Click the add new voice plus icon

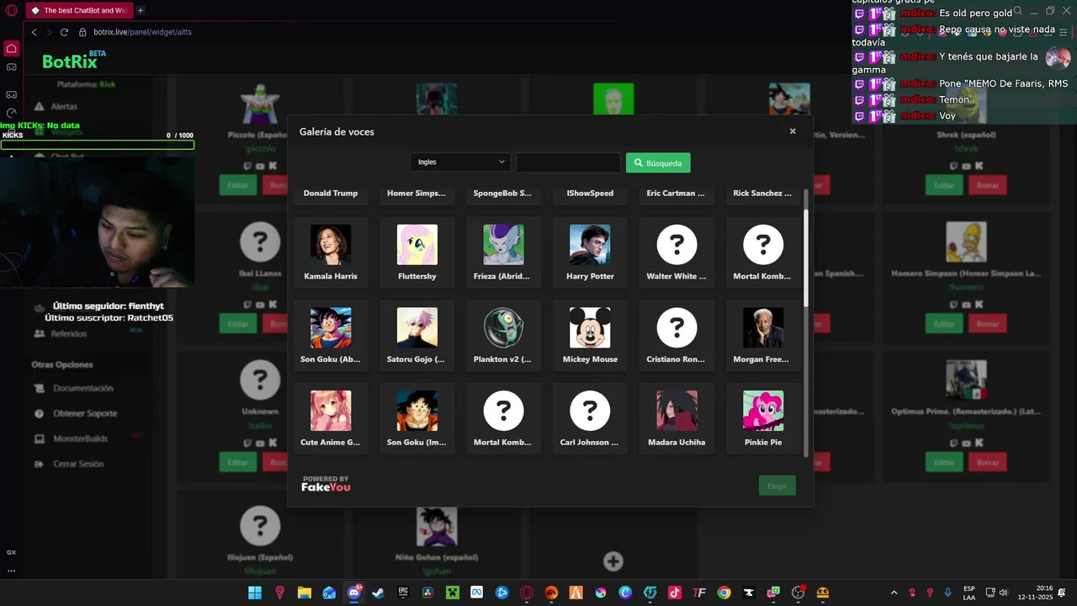coord(613,561)
